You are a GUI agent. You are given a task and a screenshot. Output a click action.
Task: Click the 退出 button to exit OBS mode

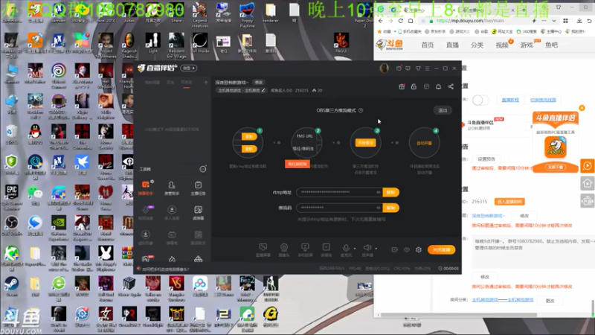coord(443,110)
